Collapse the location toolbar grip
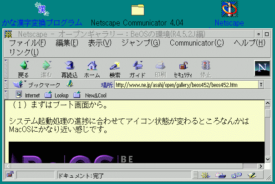This screenshot has height=184, width=275. pyautogui.click(x=6, y=84)
